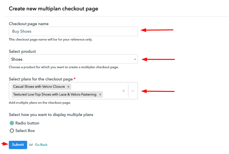Click the Casual Shoes with Velcro Closure tag
The width and height of the screenshot is (229, 154).
click(39, 87)
